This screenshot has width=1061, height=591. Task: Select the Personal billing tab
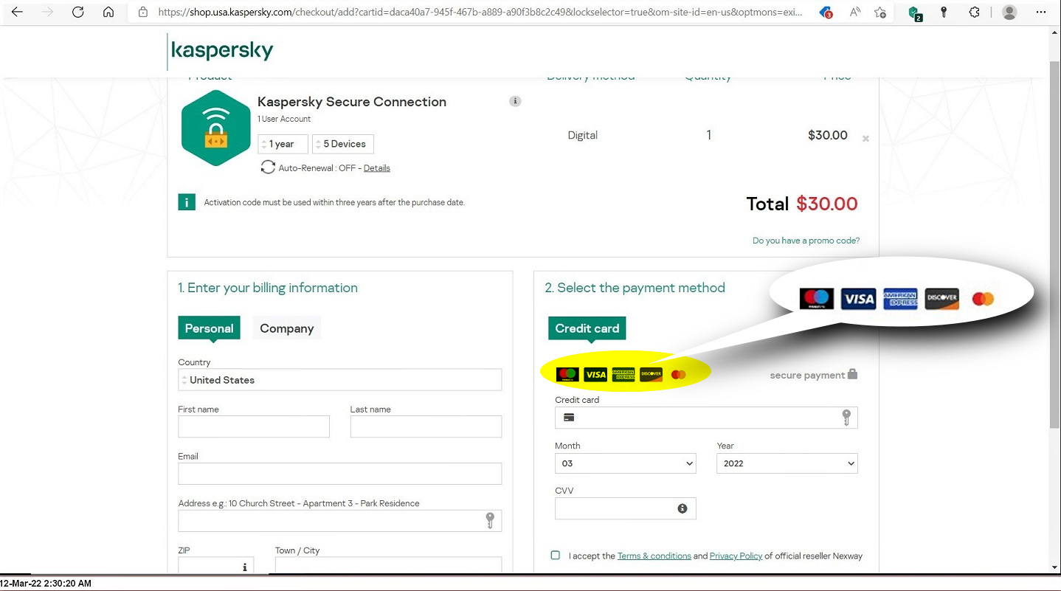pyautogui.click(x=209, y=328)
